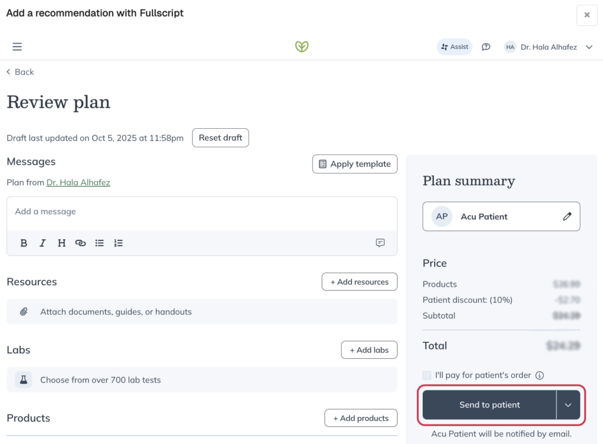Follow the Dr. Hala Alhafez plan link
Viewport: 603px width, 444px height.
(78, 182)
